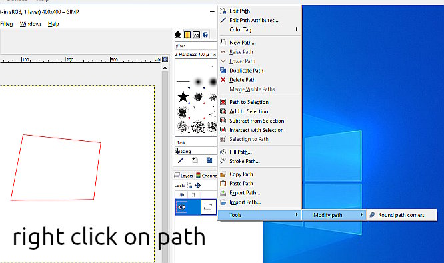
Task: Toggle the lock position move icon
Action: click(198, 186)
